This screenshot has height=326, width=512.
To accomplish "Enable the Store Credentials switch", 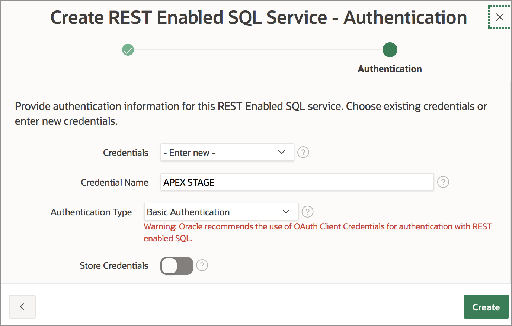I will click(x=177, y=266).
